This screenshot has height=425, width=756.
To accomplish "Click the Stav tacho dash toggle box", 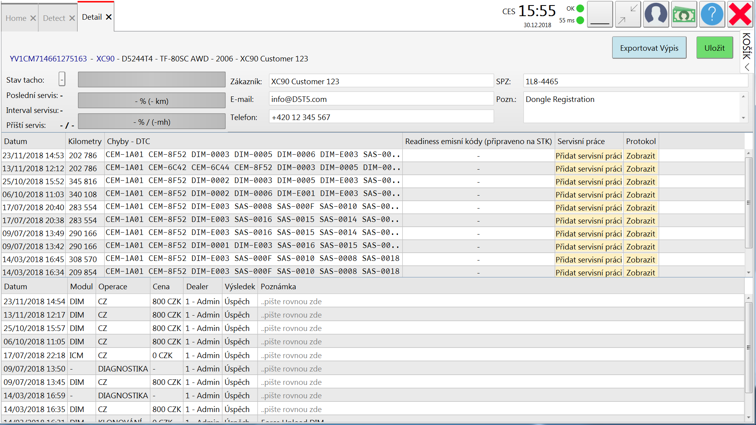I will [62, 79].
